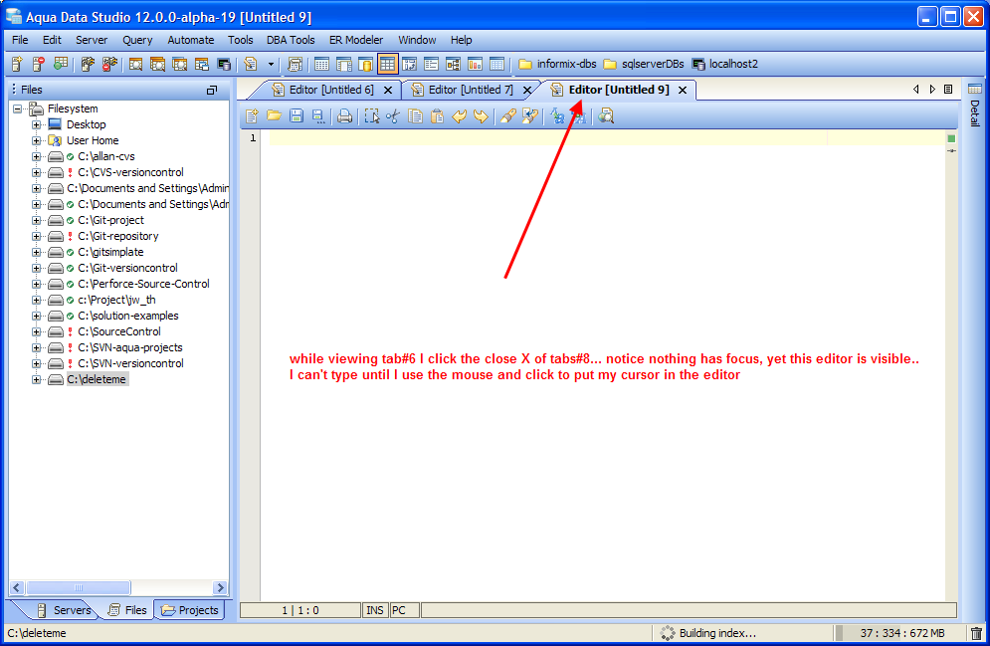Viewport: 990px width, 646px height.
Task: Open Find with the magnifier document icon
Action: 606,115
